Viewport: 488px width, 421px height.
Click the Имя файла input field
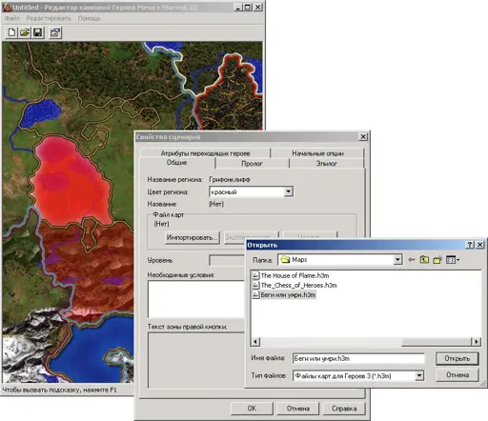tap(358, 358)
